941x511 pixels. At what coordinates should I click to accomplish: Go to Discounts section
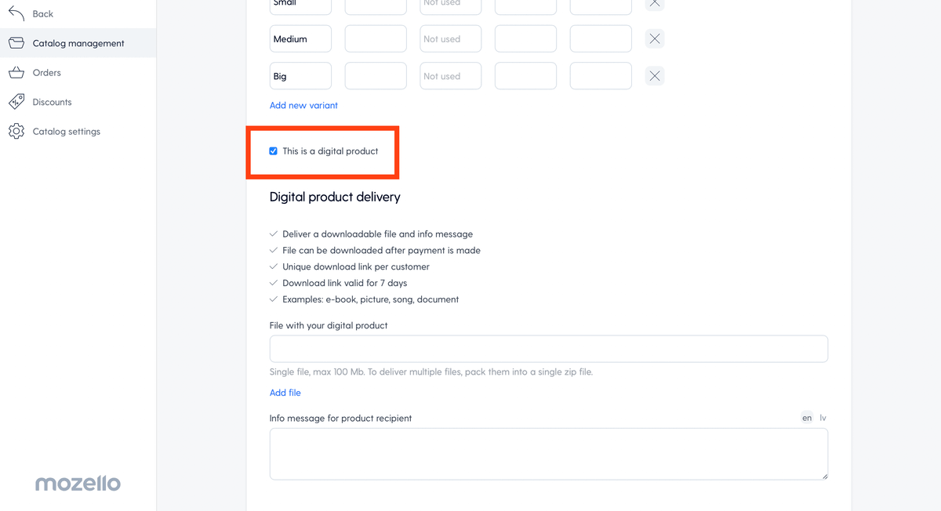tap(52, 102)
